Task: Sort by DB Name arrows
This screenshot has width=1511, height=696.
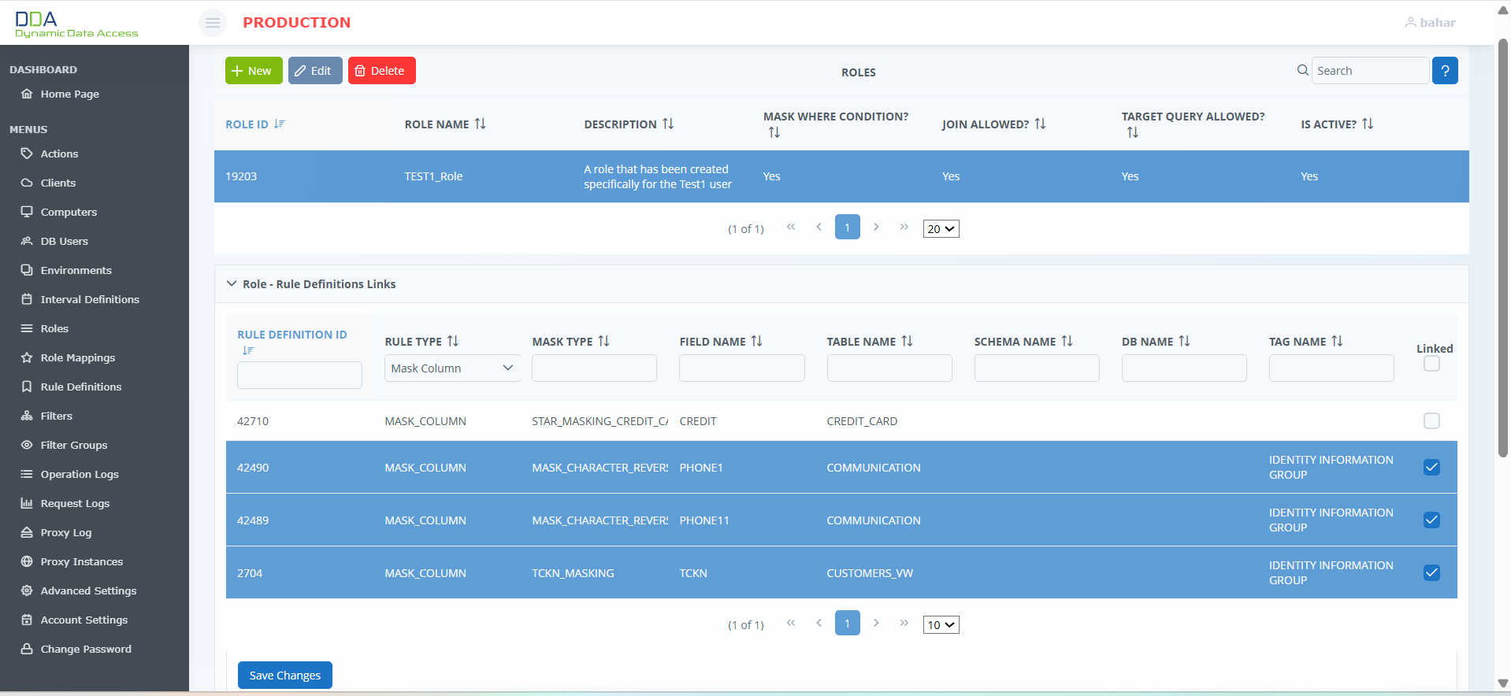Action: point(1185,341)
